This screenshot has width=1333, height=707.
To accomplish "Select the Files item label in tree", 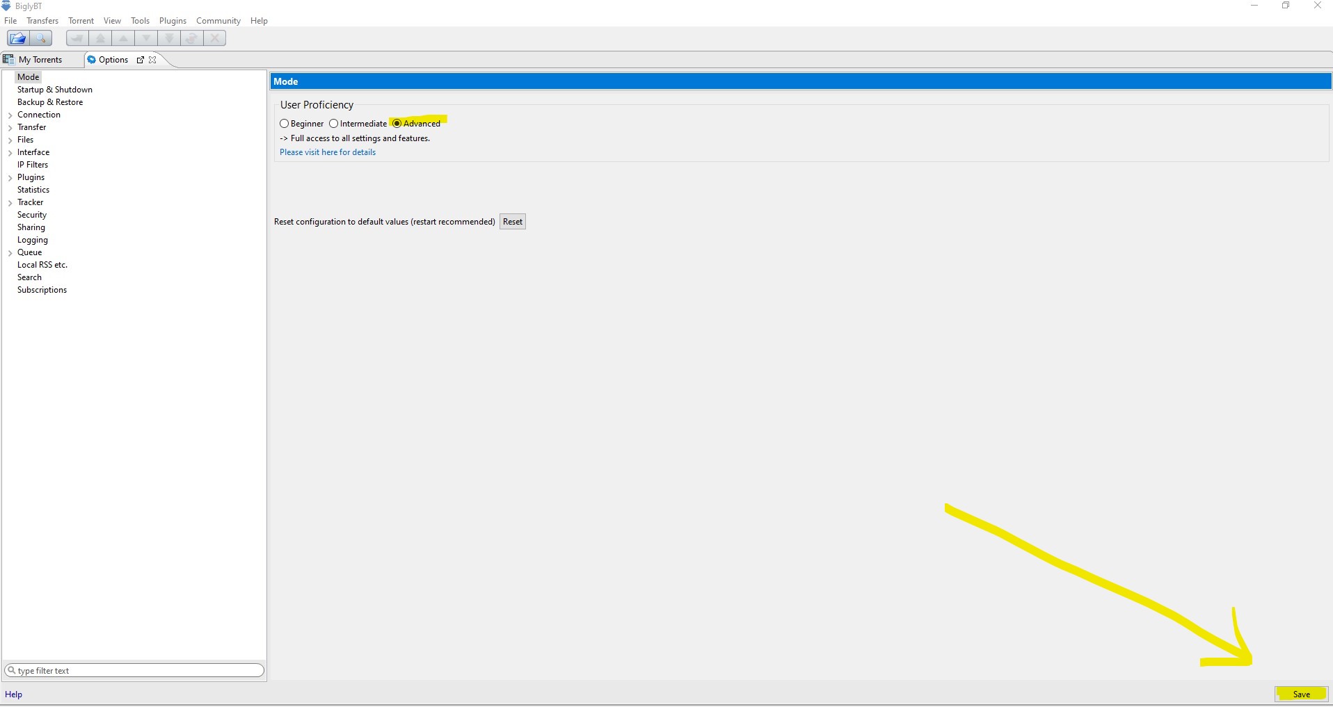I will [25, 140].
